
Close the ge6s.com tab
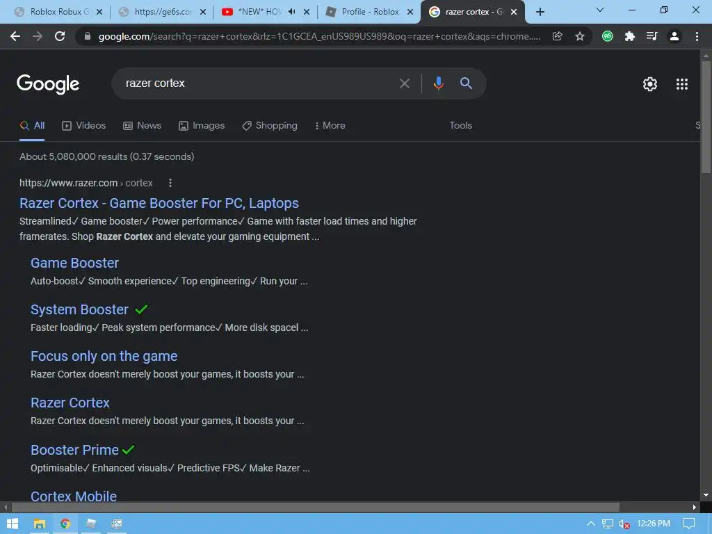tap(203, 12)
